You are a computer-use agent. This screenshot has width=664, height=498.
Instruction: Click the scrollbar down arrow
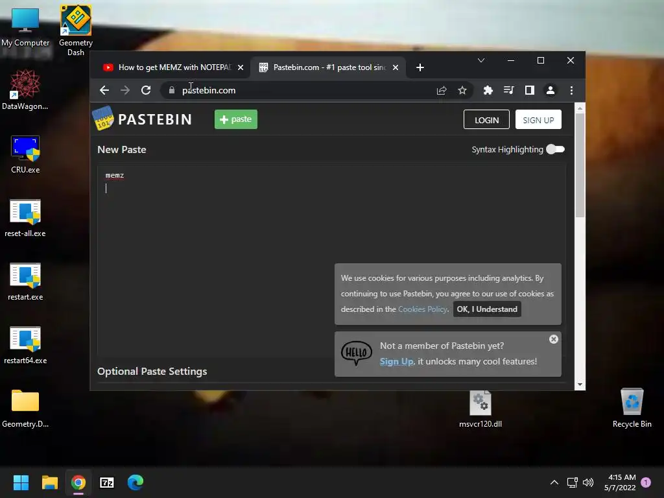(x=580, y=385)
